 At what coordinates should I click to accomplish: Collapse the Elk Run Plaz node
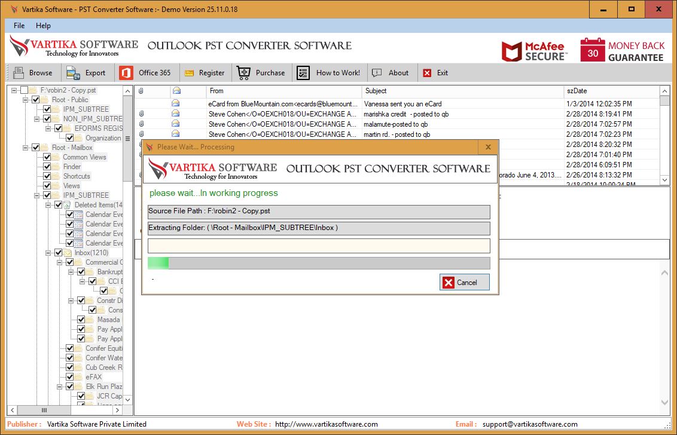59,387
